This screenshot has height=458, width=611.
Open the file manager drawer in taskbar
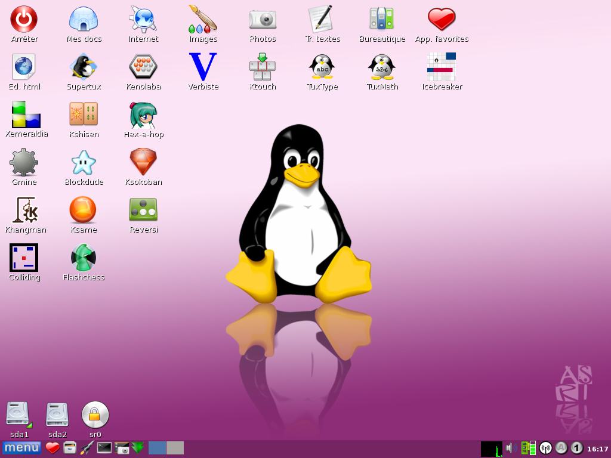click(70, 448)
